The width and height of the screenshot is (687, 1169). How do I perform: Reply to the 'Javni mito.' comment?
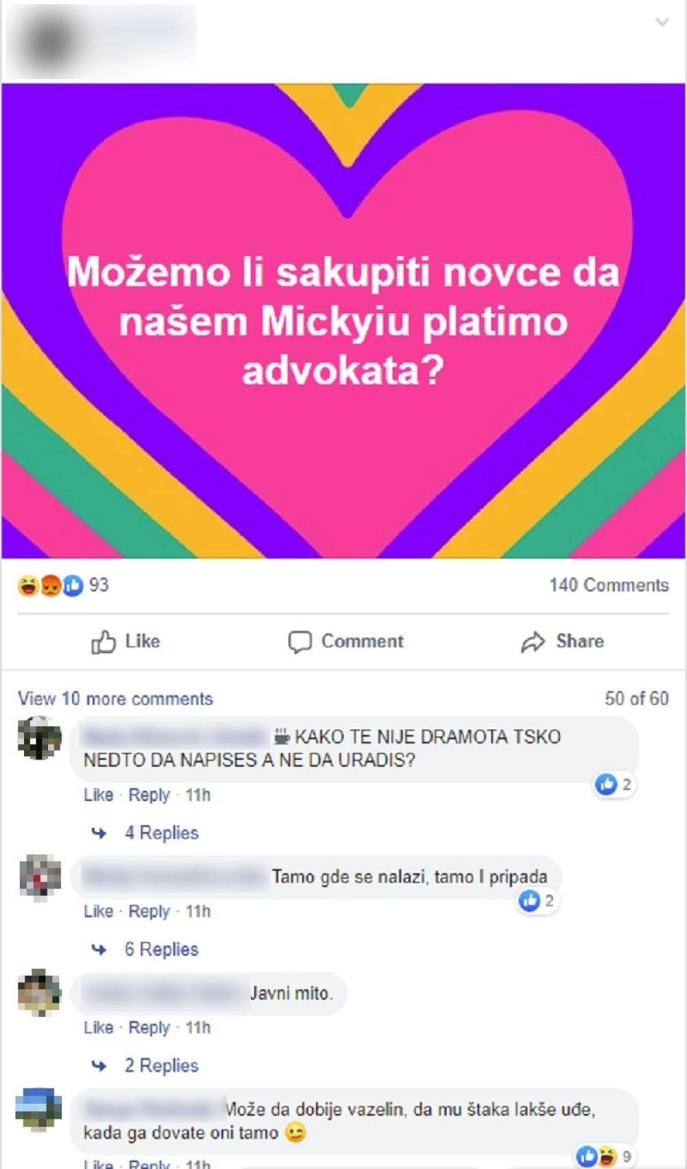[x=149, y=1028]
